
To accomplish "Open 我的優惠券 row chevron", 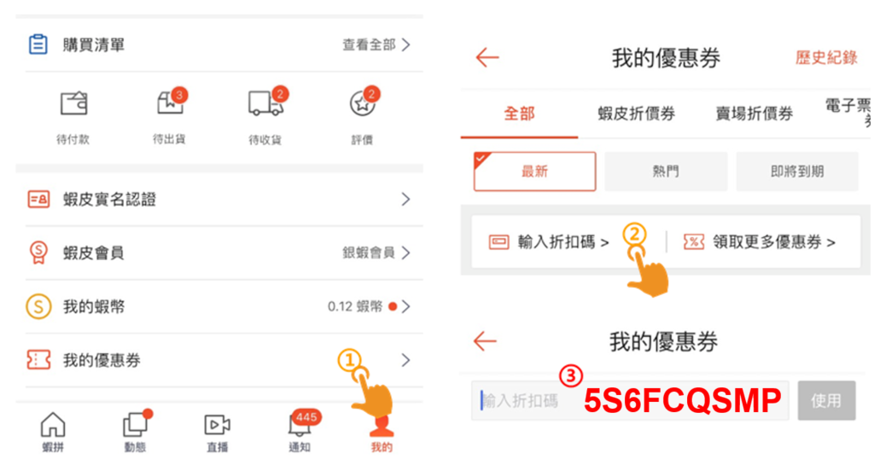I will click(405, 360).
